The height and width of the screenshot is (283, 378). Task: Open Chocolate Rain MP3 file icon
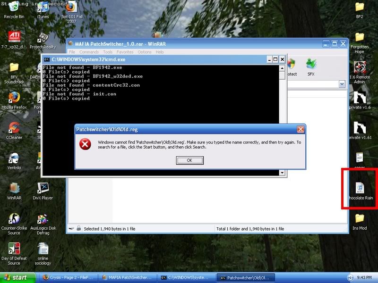359,189
